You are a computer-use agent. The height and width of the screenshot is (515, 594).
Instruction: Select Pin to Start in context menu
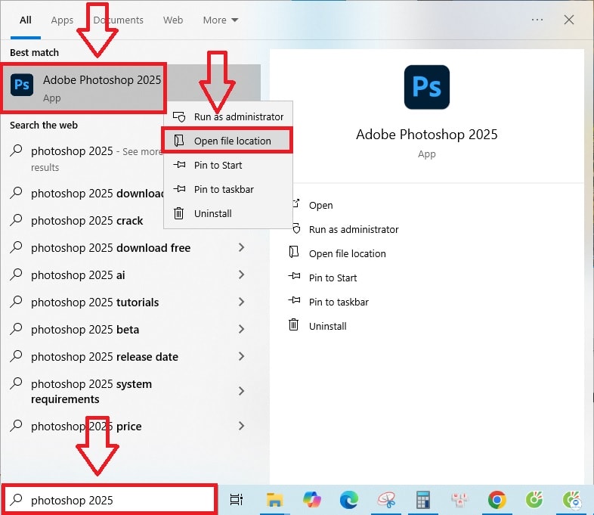point(228,165)
